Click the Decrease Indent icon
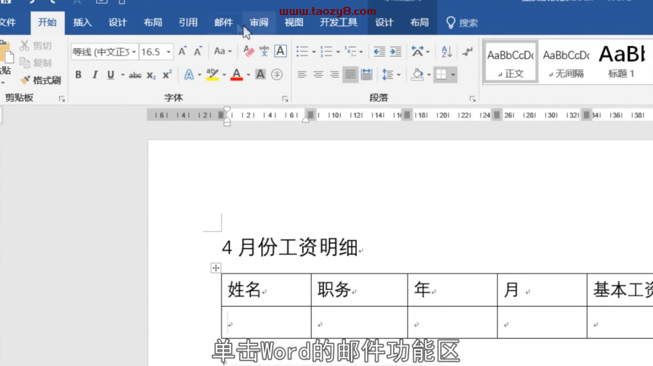 [379, 51]
